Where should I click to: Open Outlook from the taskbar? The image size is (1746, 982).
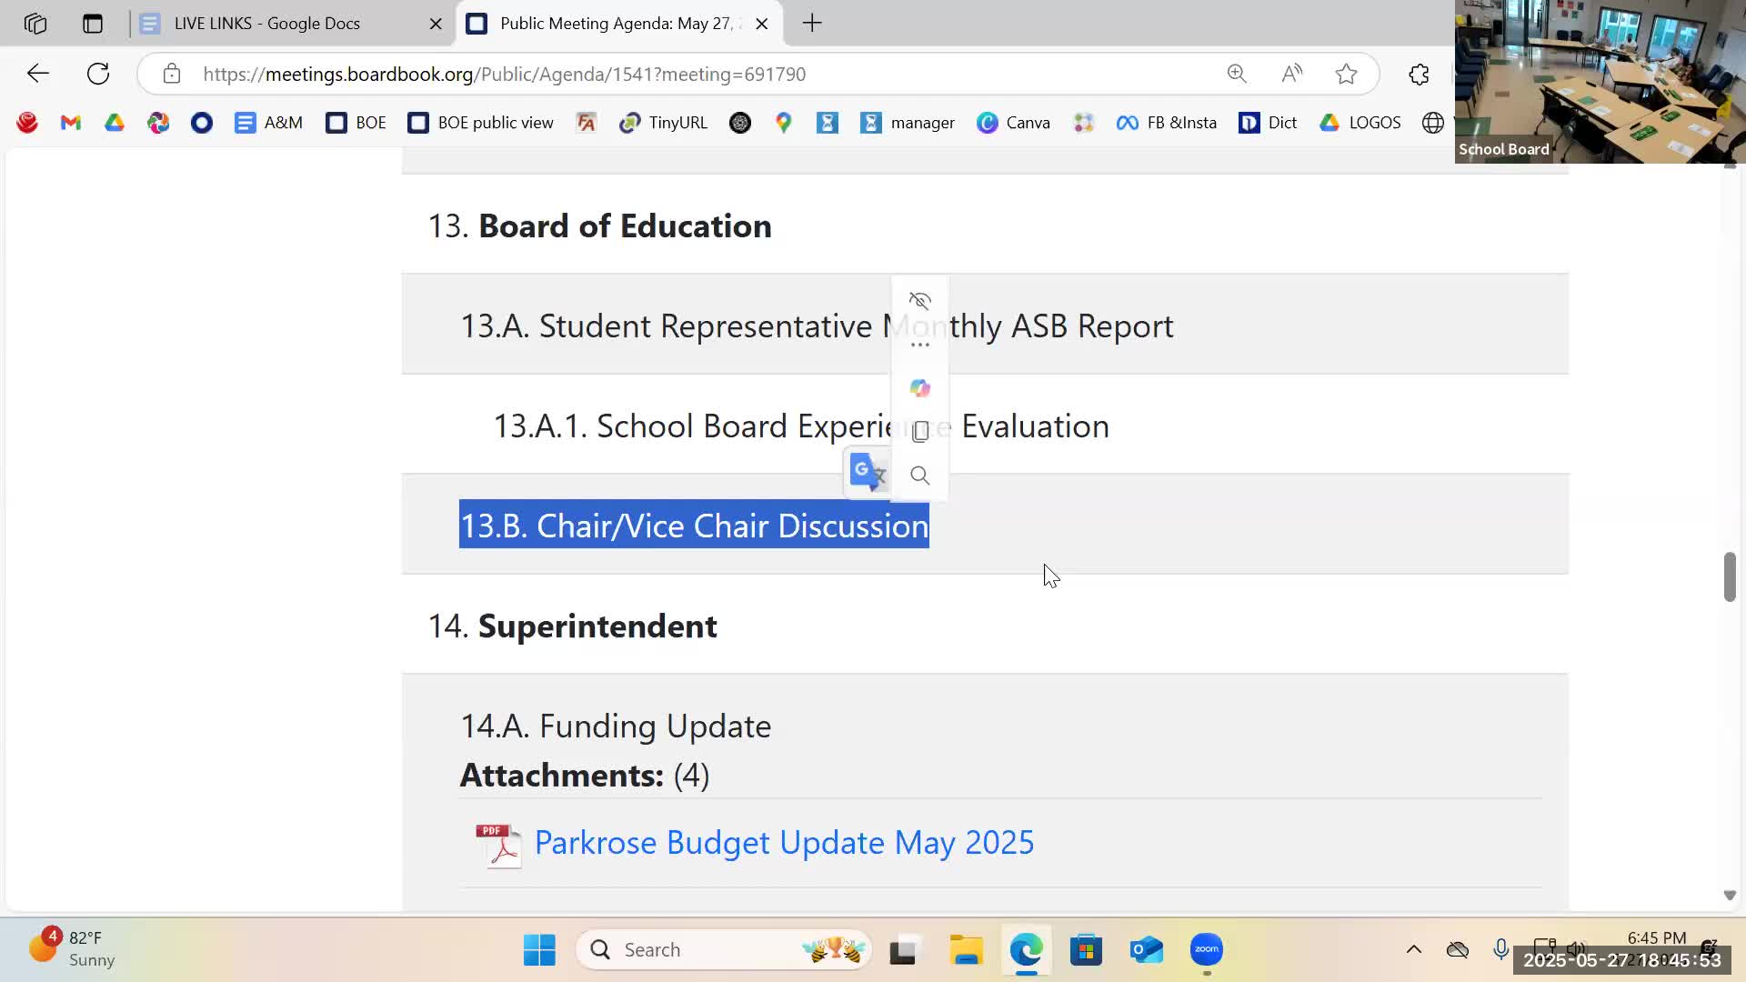[1146, 950]
